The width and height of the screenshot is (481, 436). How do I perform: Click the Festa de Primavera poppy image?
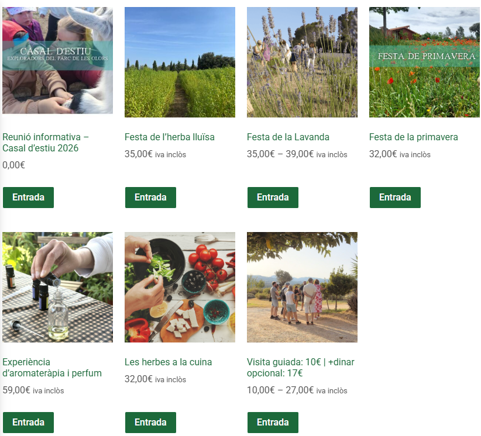click(x=424, y=62)
